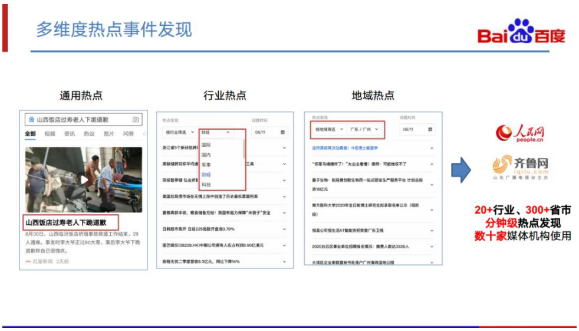Viewport: 579px width, 331px height.
Task: Open the video thumbnail of the rescue scene
Action: coord(84,179)
